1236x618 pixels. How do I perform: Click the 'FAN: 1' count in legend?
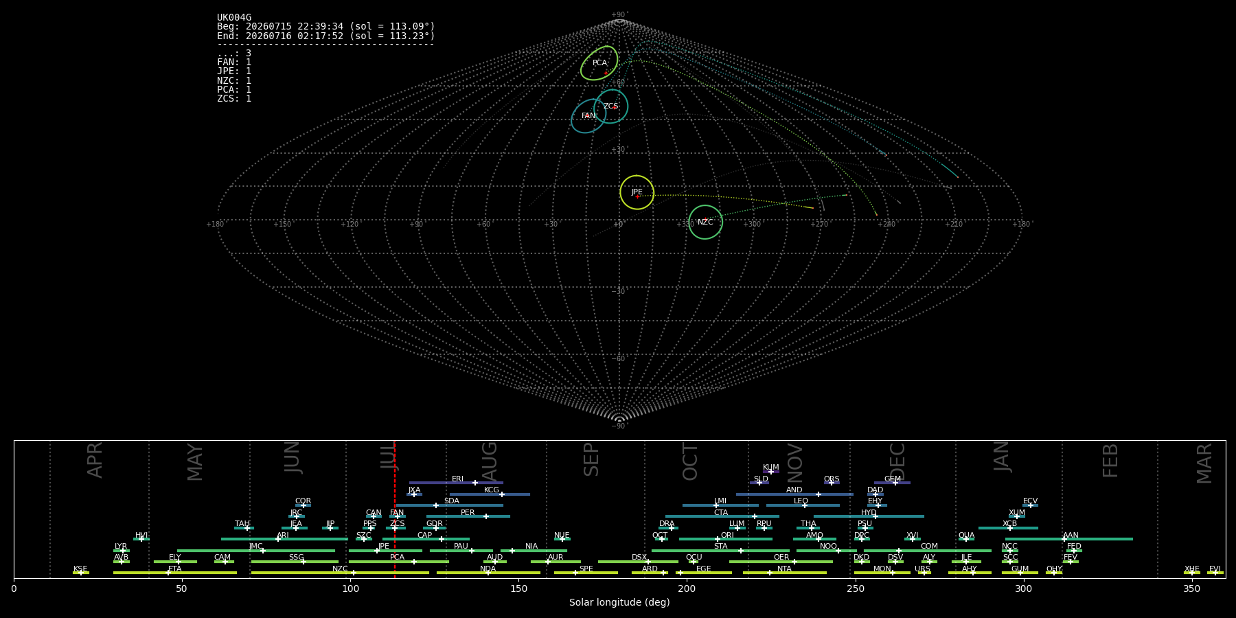(x=234, y=62)
